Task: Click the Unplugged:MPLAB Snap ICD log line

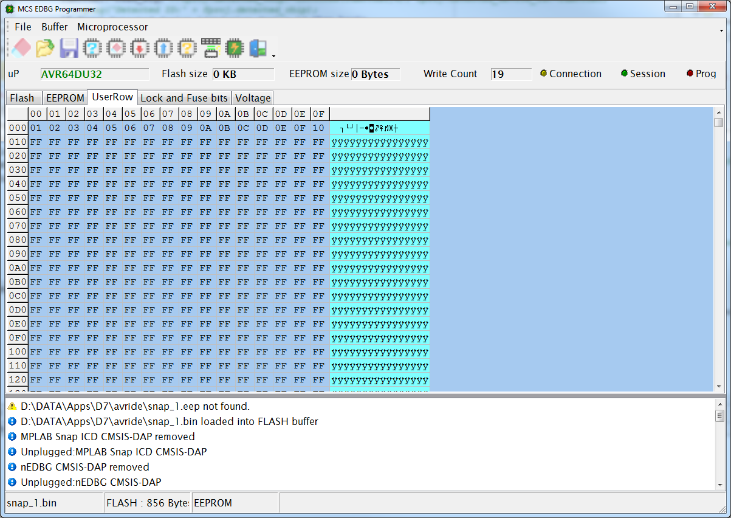Action: pyautogui.click(x=114, y=452)
